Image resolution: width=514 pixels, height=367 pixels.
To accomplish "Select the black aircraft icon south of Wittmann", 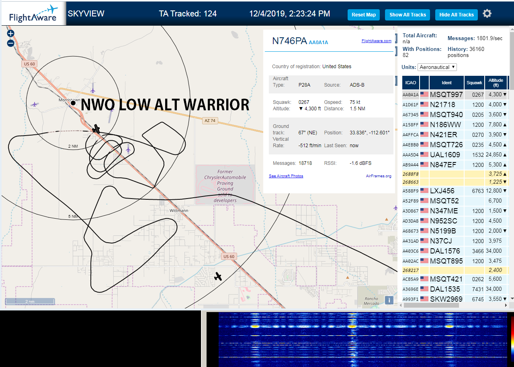I will 218,276.
